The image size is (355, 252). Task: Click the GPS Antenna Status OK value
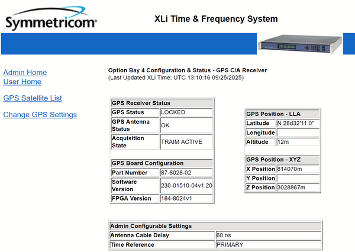point(186,125)
